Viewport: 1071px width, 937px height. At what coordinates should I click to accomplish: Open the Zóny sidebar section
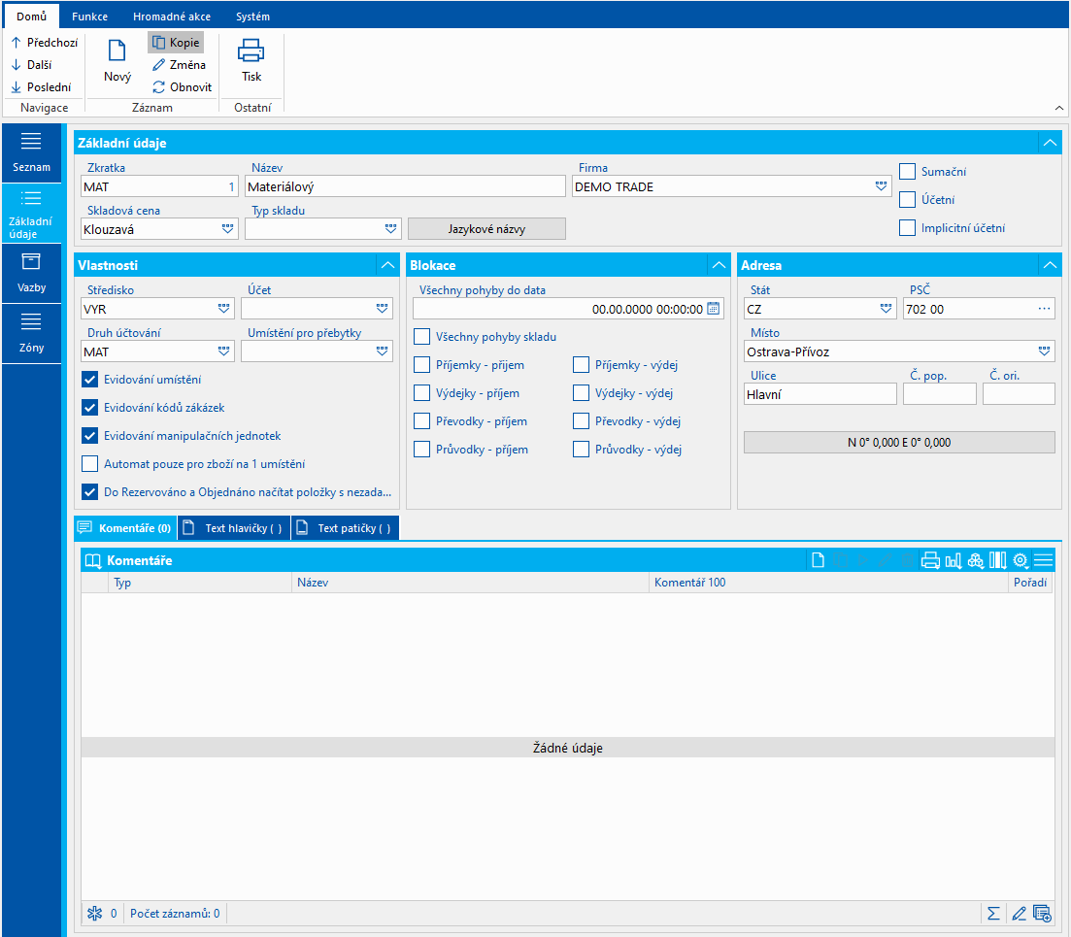(x=31, y=333)
